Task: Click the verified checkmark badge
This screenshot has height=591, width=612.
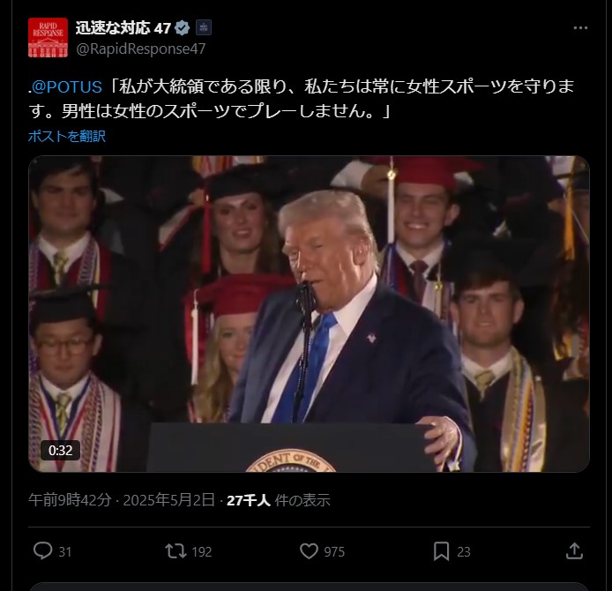Action: [183, 27]
